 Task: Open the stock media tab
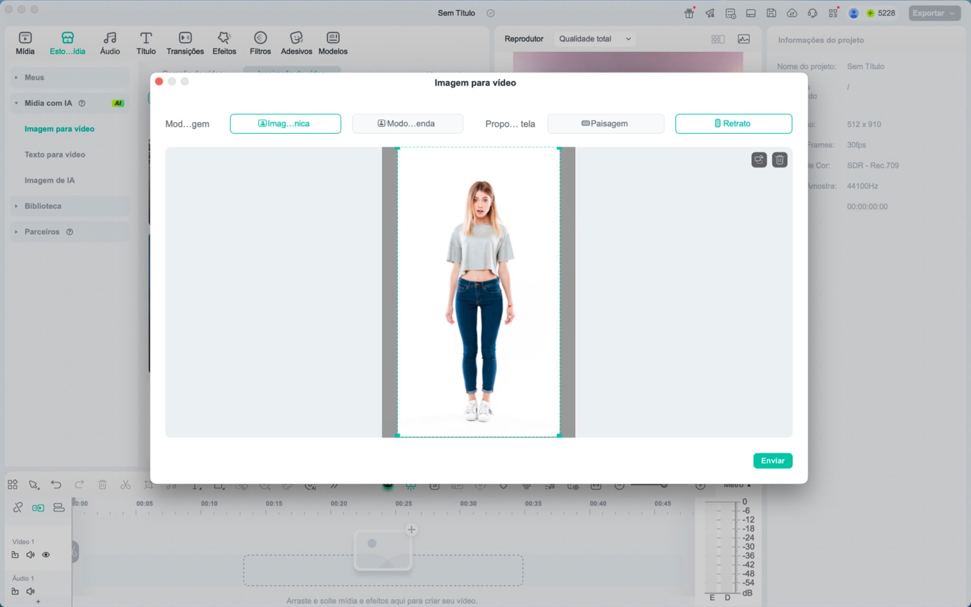pos(67,43)
